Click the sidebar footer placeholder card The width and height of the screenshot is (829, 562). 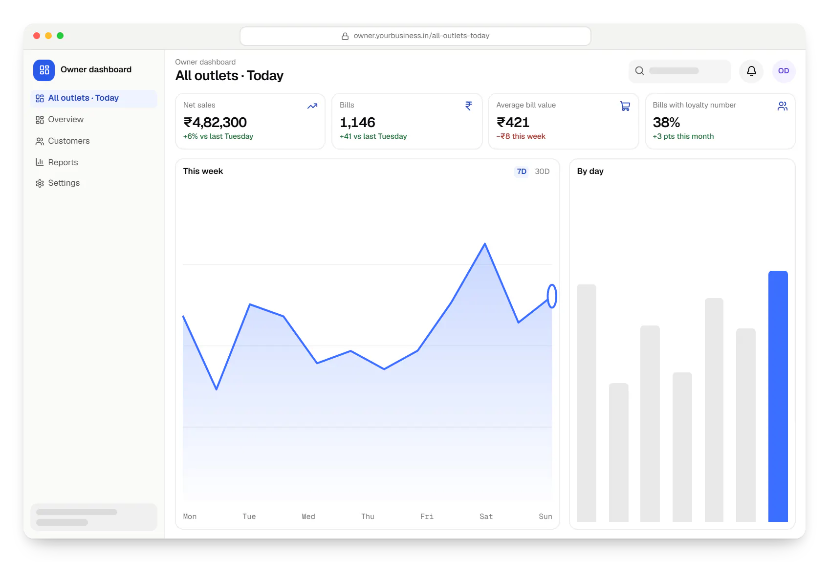tap(94, 517)
